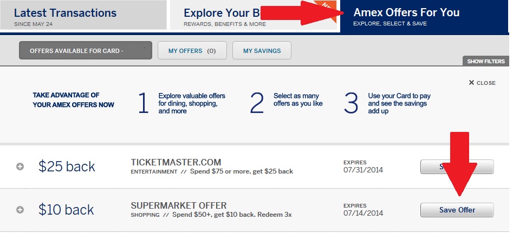This screenshot has height=233, width=513.
Task: Open My Savings section
Action: click(x=262, y=51)
